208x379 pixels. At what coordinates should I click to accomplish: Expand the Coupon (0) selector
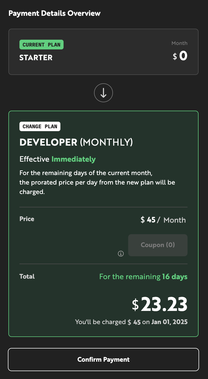coord(158,245)
